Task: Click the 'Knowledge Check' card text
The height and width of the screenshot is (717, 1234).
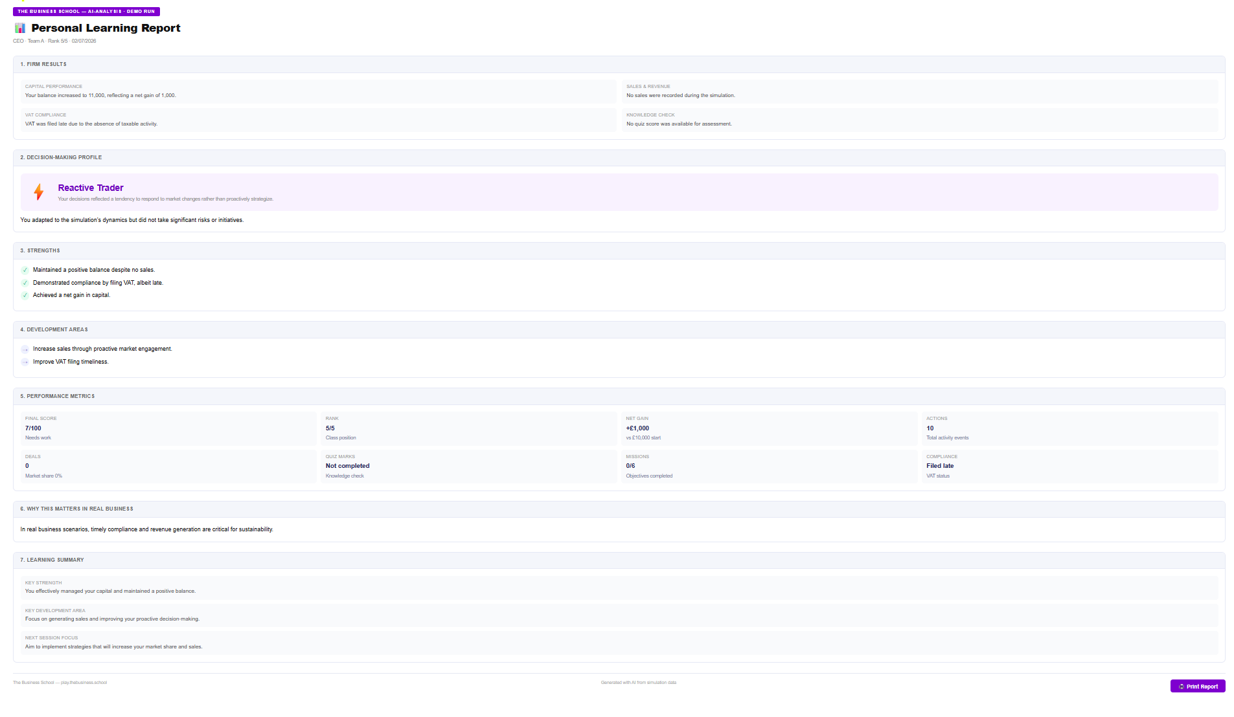Action: click(x=679, y=124)
